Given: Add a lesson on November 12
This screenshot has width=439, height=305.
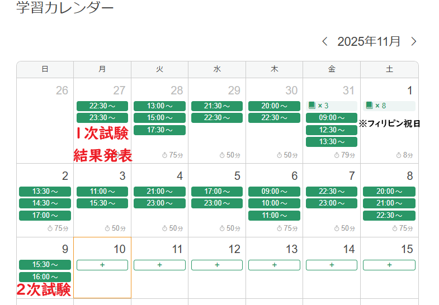Looking at the screenshot, I should pos(217,265).
